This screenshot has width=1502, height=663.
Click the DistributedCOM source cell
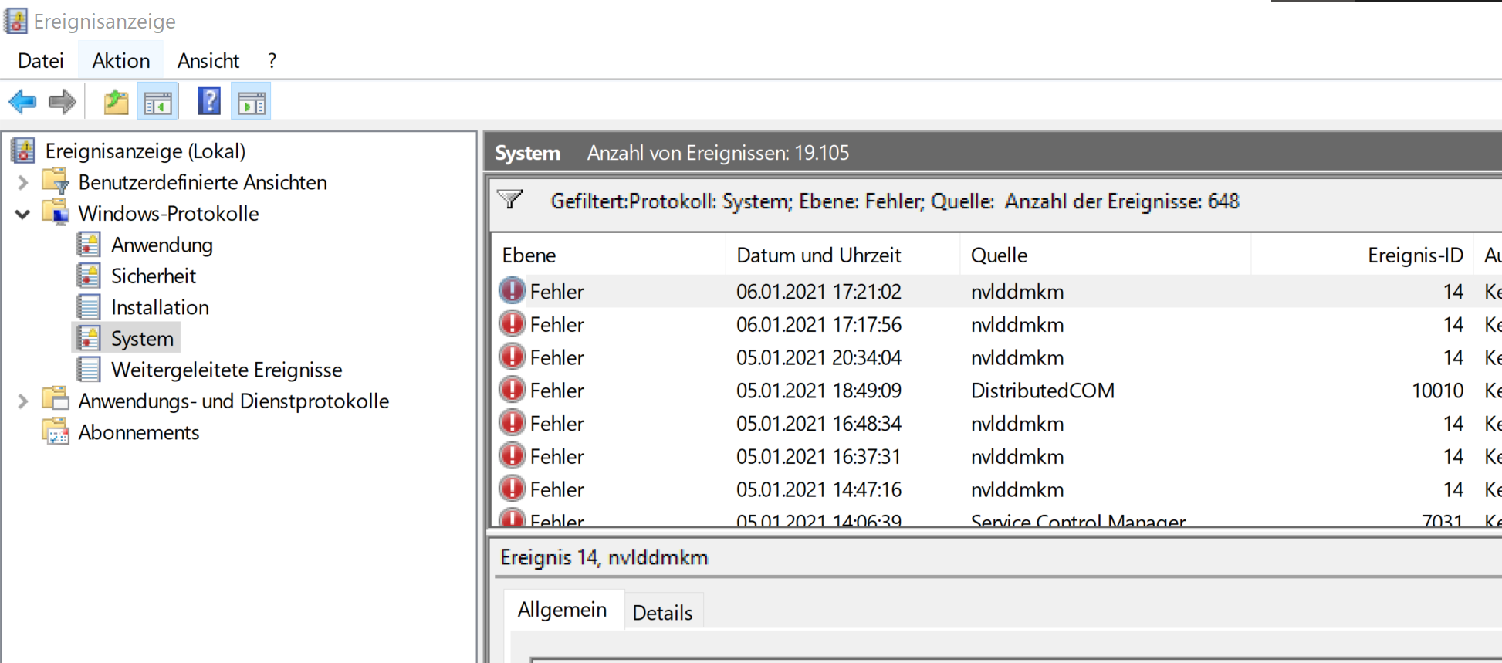coord(1042,391)
